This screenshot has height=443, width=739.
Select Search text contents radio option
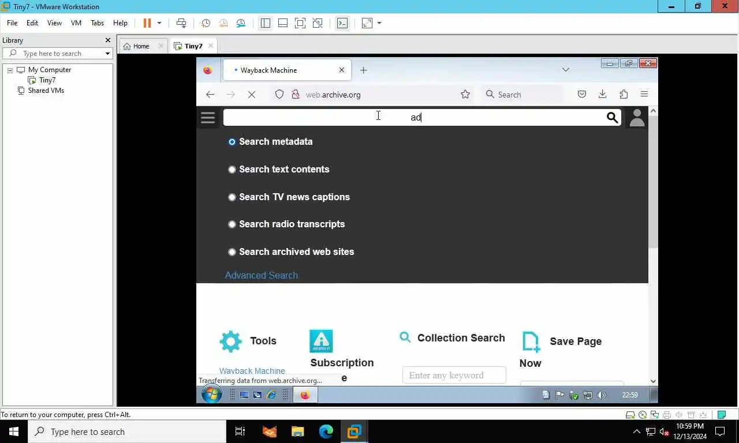click(x=232, y=170)
